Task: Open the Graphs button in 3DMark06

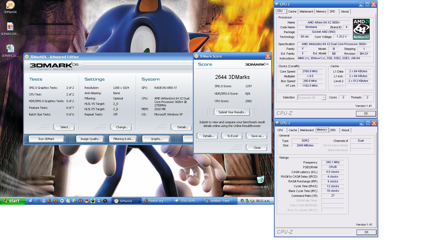Action: [x=156, y=139]
